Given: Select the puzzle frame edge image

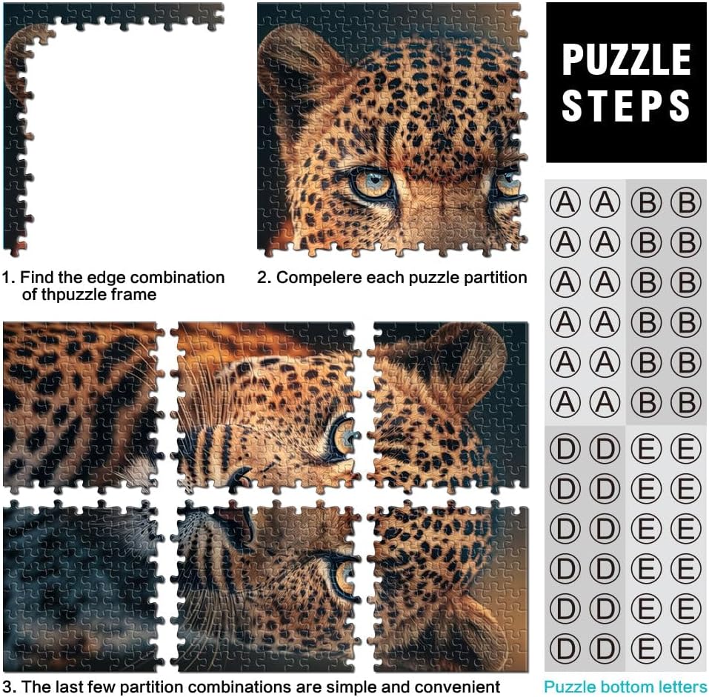Looking at the screenshot, I should pos(113,129).
